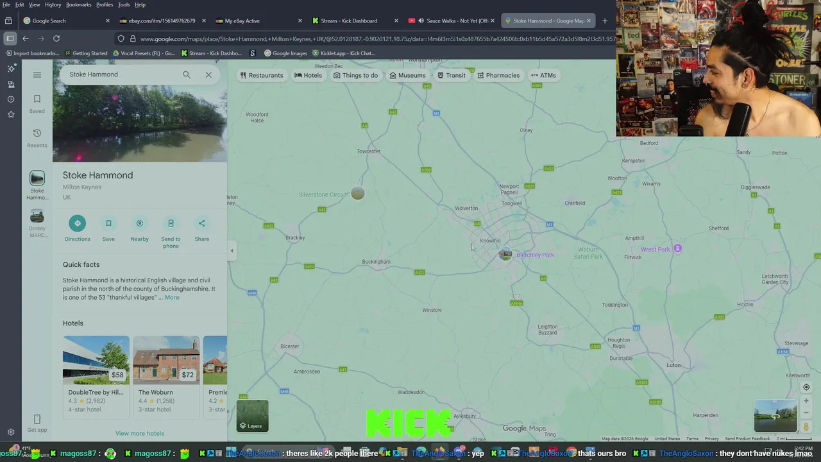Click the Bletchley Park map marker
Screen dimensions: 821x462
coord(505,254)
